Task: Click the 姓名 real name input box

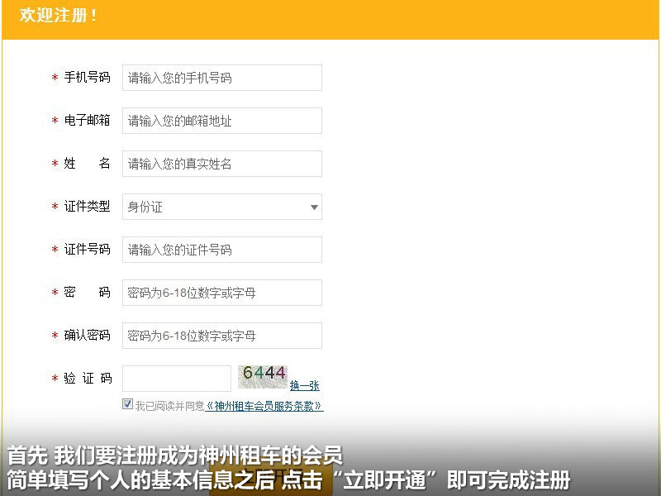Action: [222, 164]
